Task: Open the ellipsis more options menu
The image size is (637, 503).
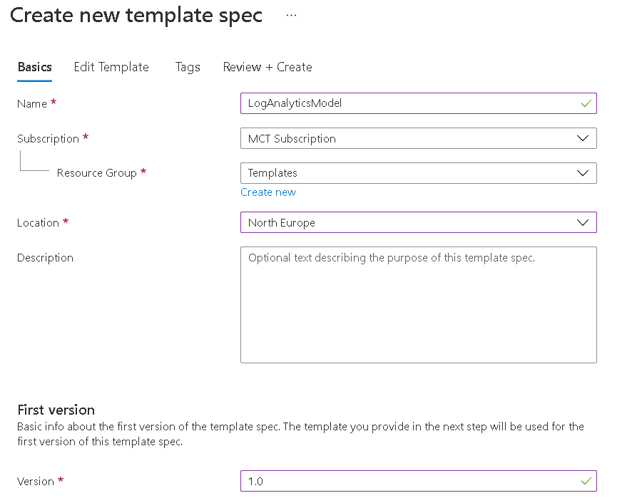Action: pyautogui.click(x=291, y=16)
